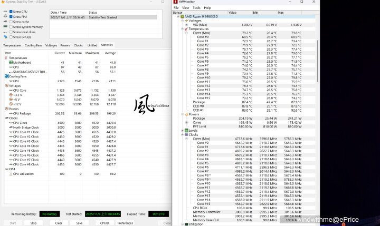Enable the Stress cache checkbox

tap(12, 22)
